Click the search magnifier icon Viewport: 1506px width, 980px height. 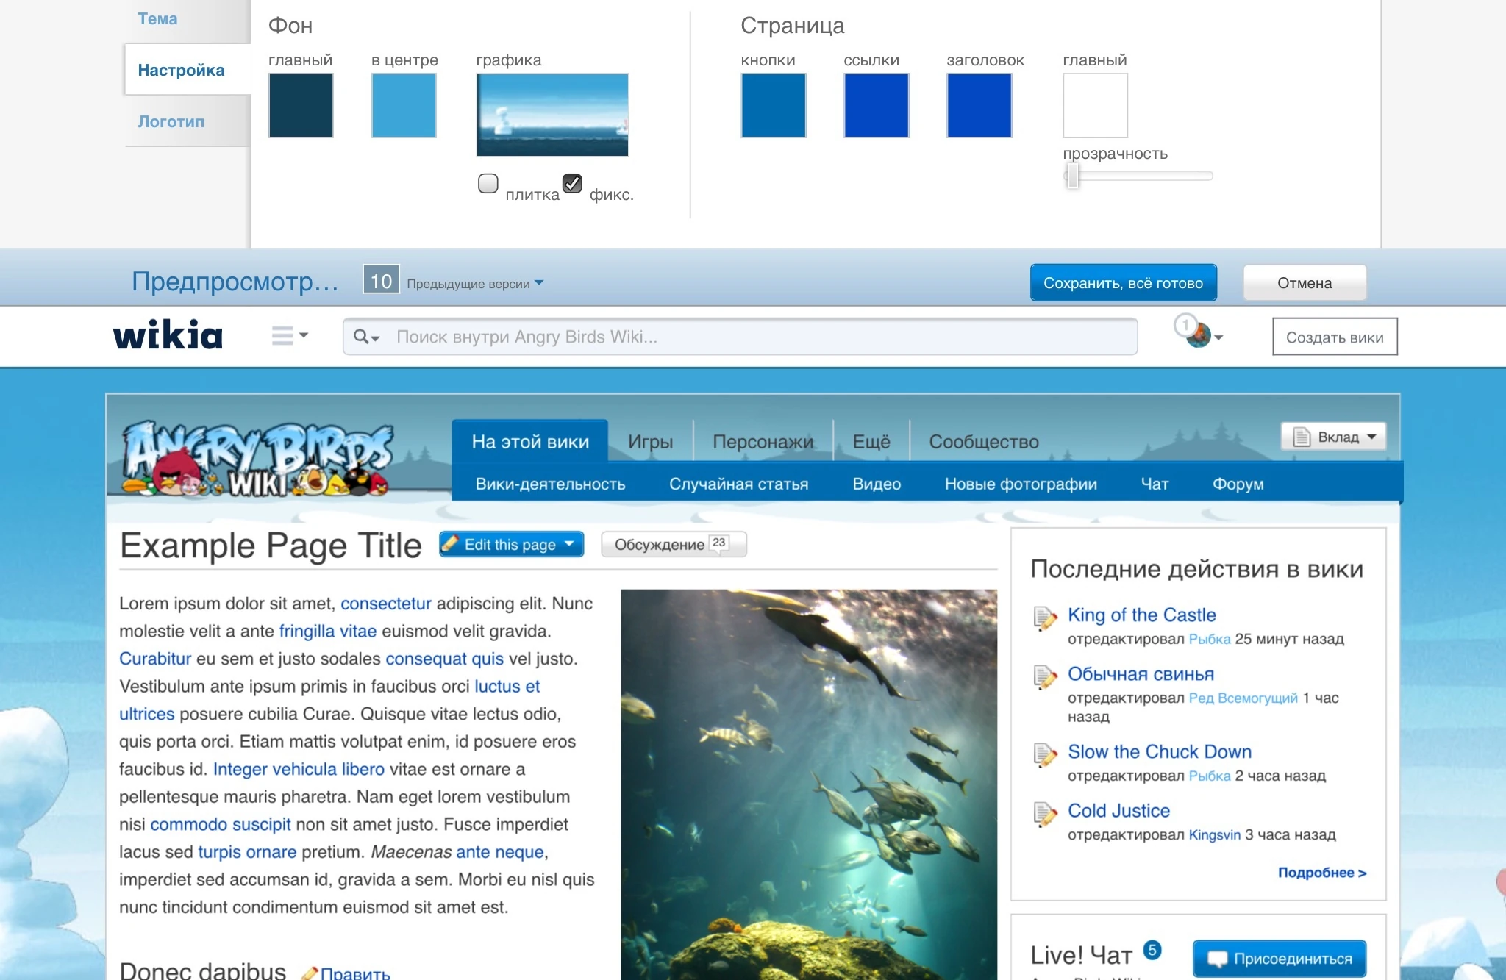click(361, 337)
